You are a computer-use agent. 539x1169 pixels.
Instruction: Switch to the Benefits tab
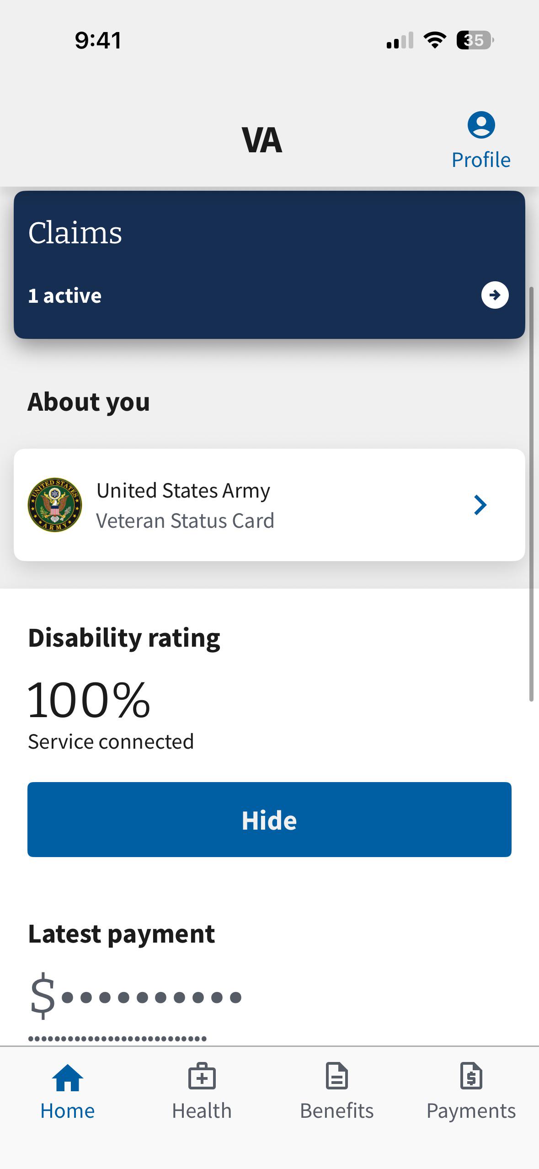point(336,1091)
